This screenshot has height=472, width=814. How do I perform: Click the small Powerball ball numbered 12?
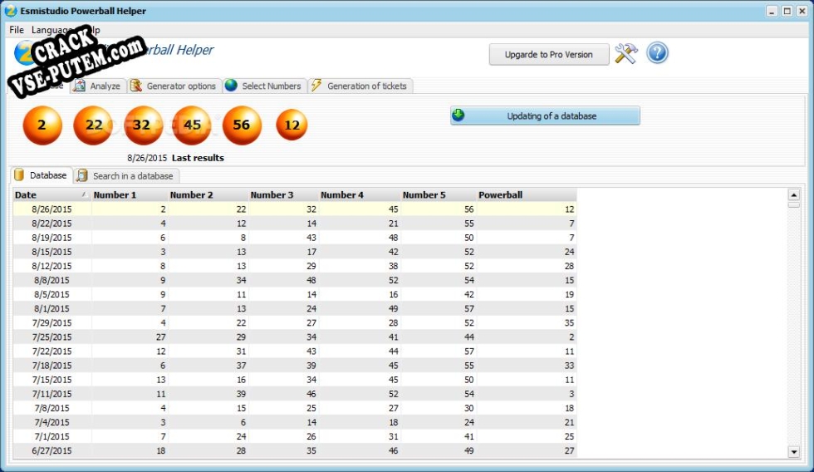pos(292,125)
